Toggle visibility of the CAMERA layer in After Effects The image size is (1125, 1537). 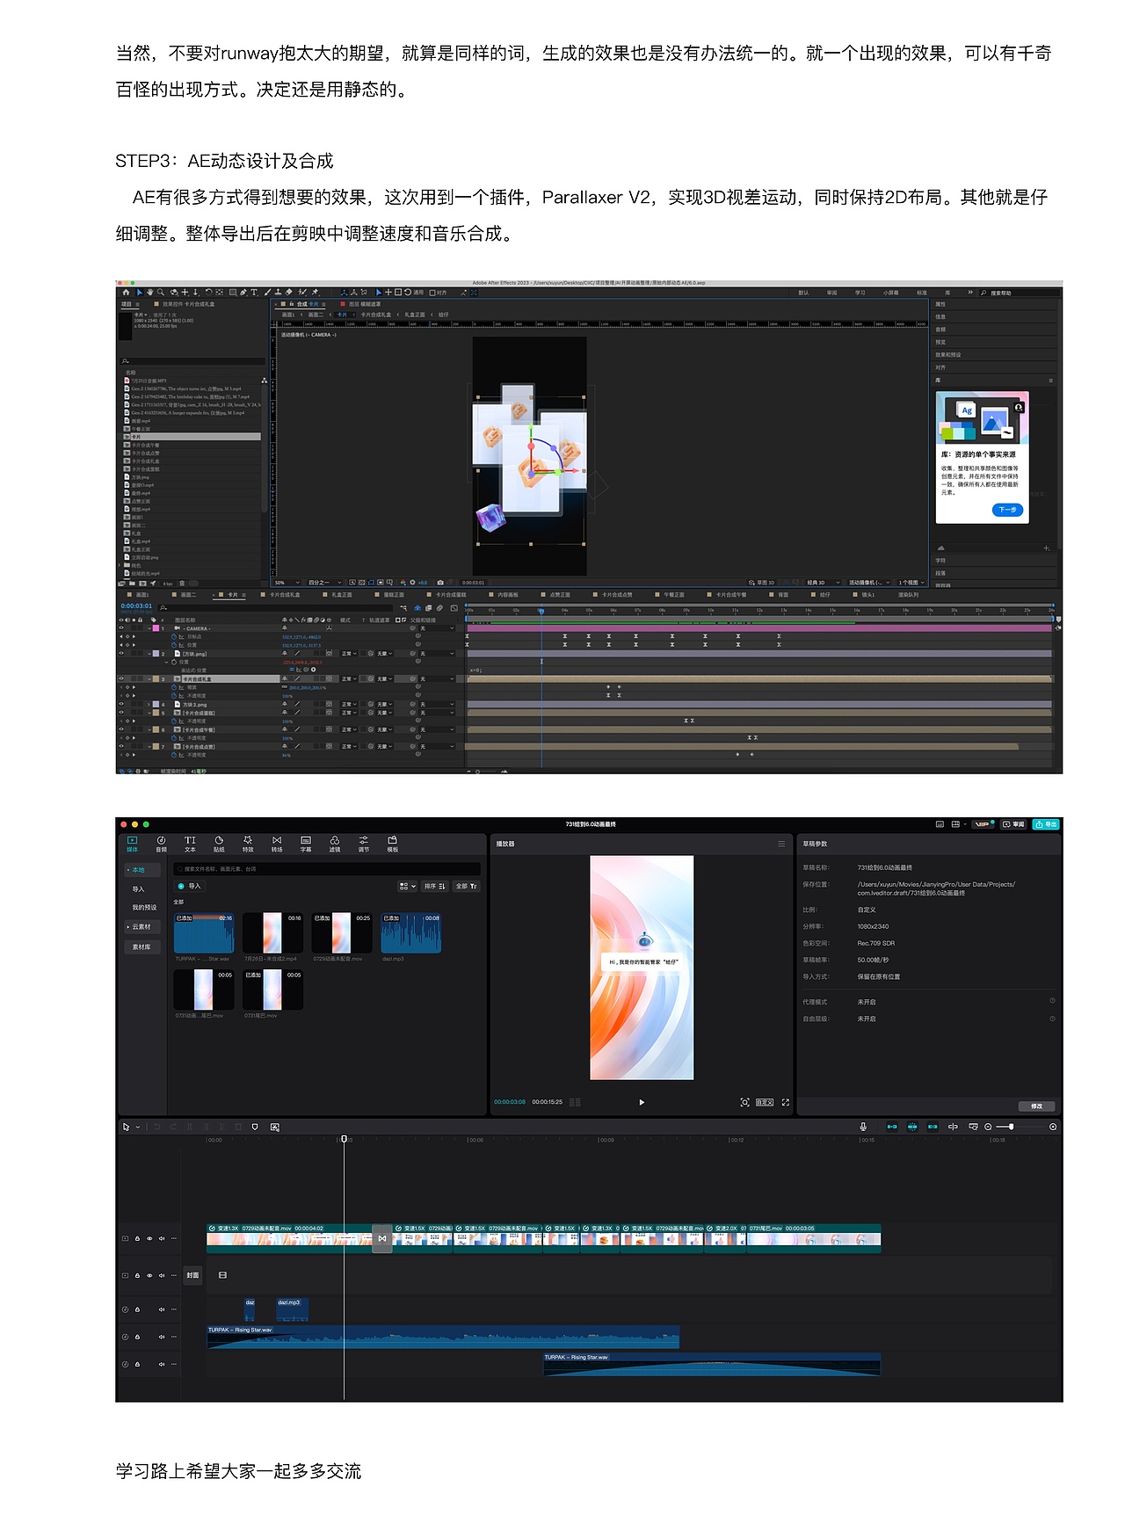point(121,628)
